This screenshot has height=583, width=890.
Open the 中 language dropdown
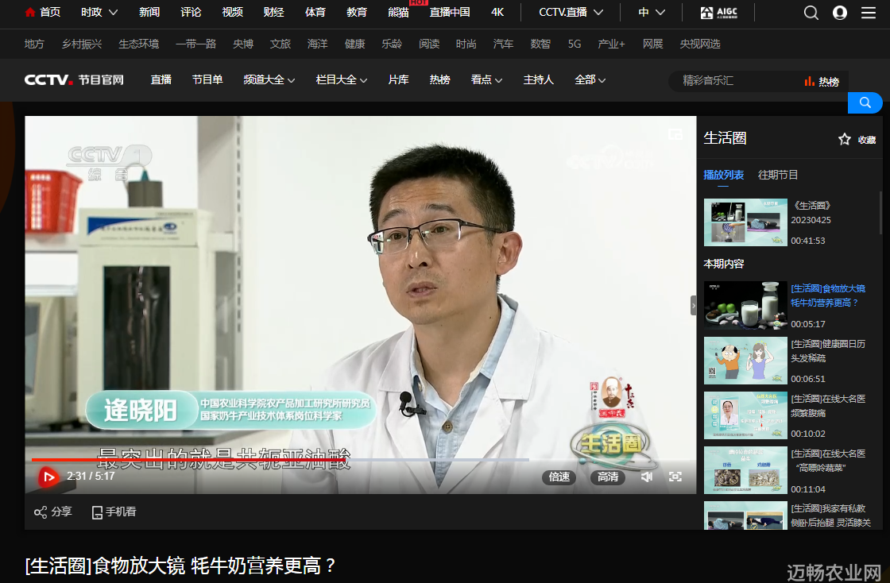click(652, 13)
